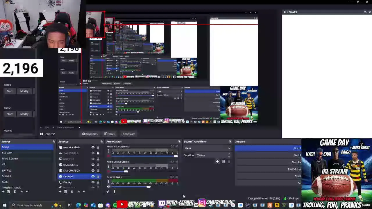Image resolution: width=372 pixels, height=209 pixels.
Task: Lock the new kick alerts source
Action: (98, 147)
